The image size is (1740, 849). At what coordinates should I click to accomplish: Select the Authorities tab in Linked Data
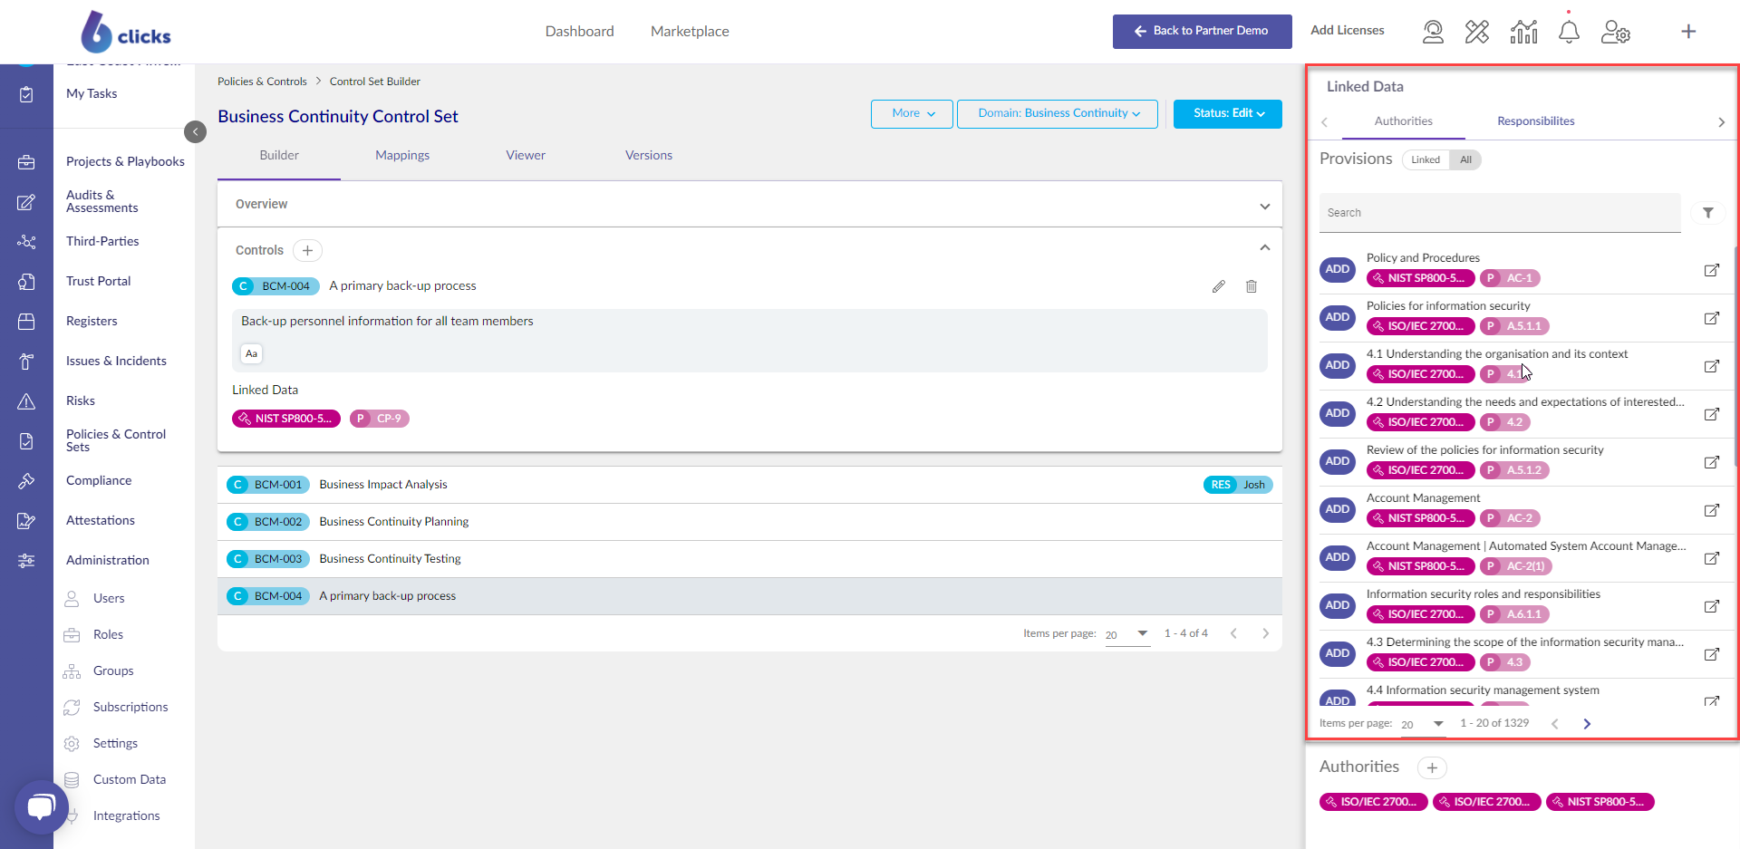[1403, 121]
